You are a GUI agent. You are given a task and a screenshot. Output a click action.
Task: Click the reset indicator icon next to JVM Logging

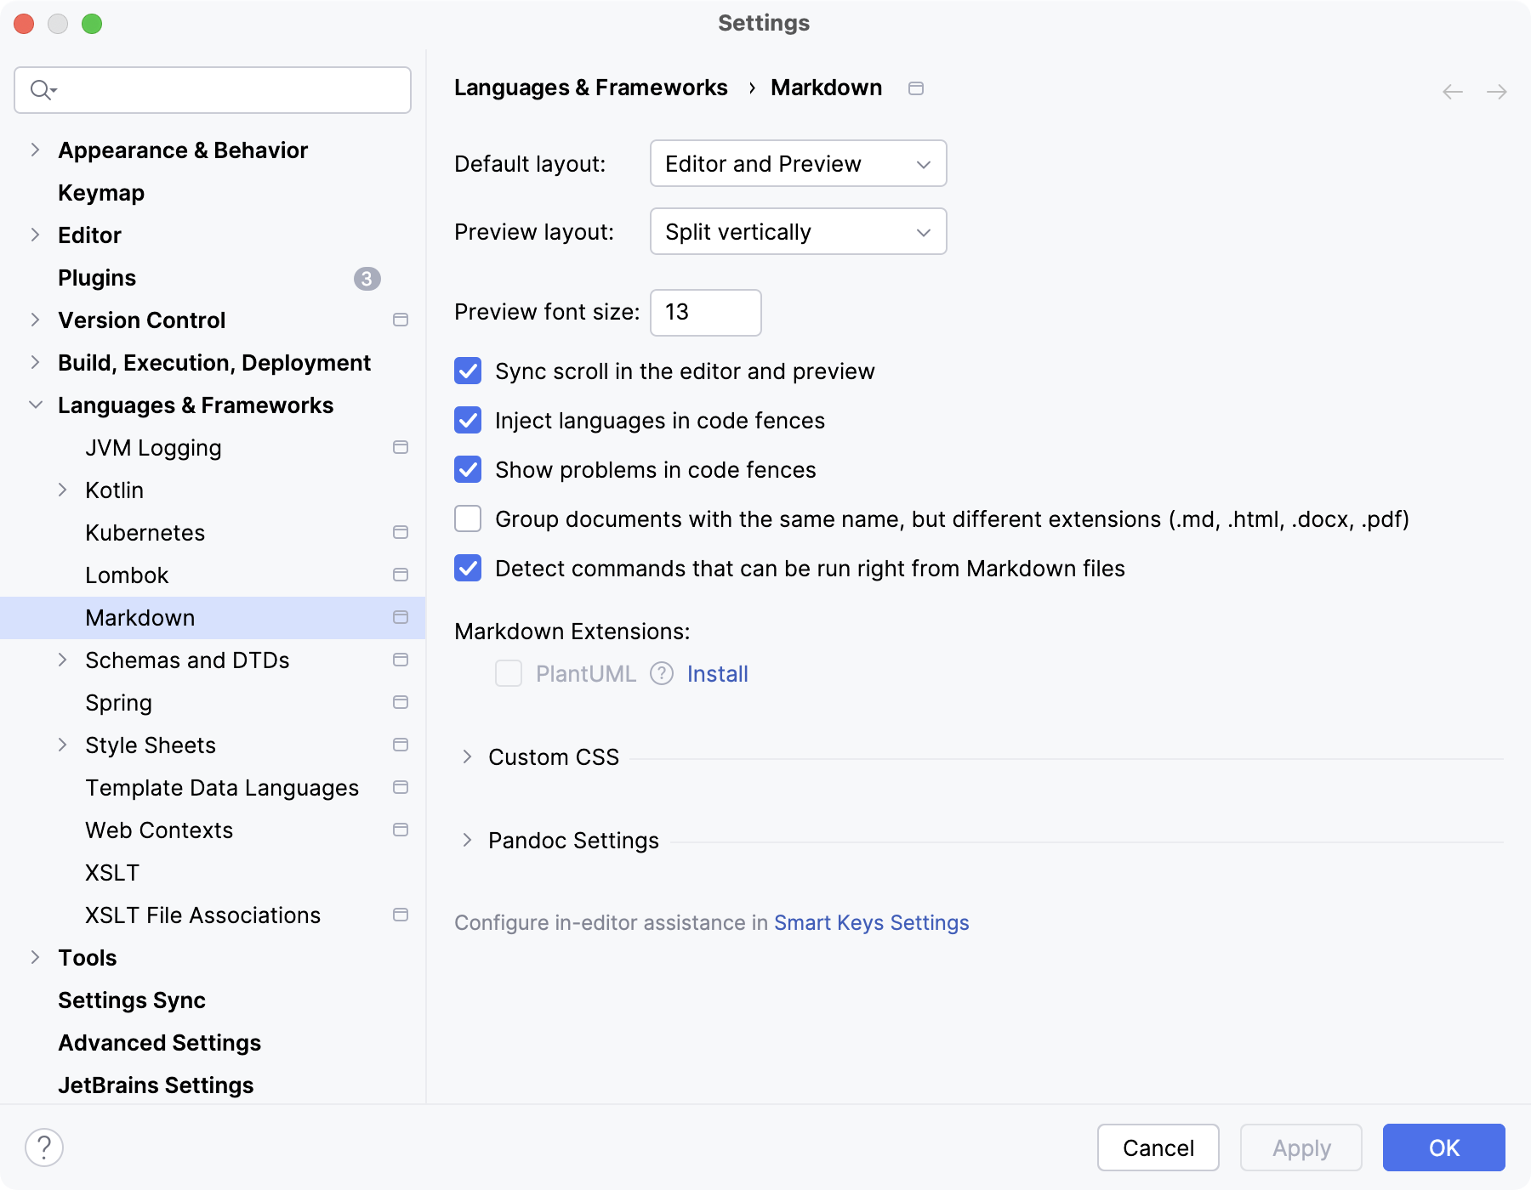tap(400, 447)
